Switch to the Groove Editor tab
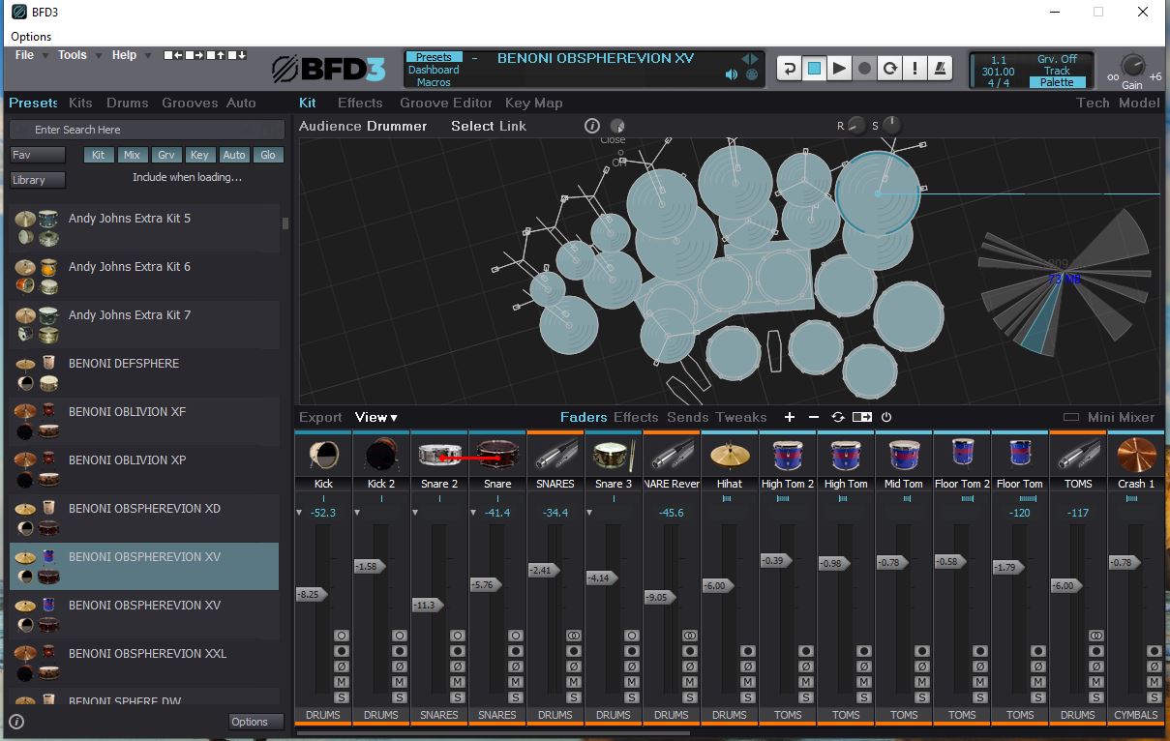Viewport: 1170px width, 741px height. pos(446,103)
